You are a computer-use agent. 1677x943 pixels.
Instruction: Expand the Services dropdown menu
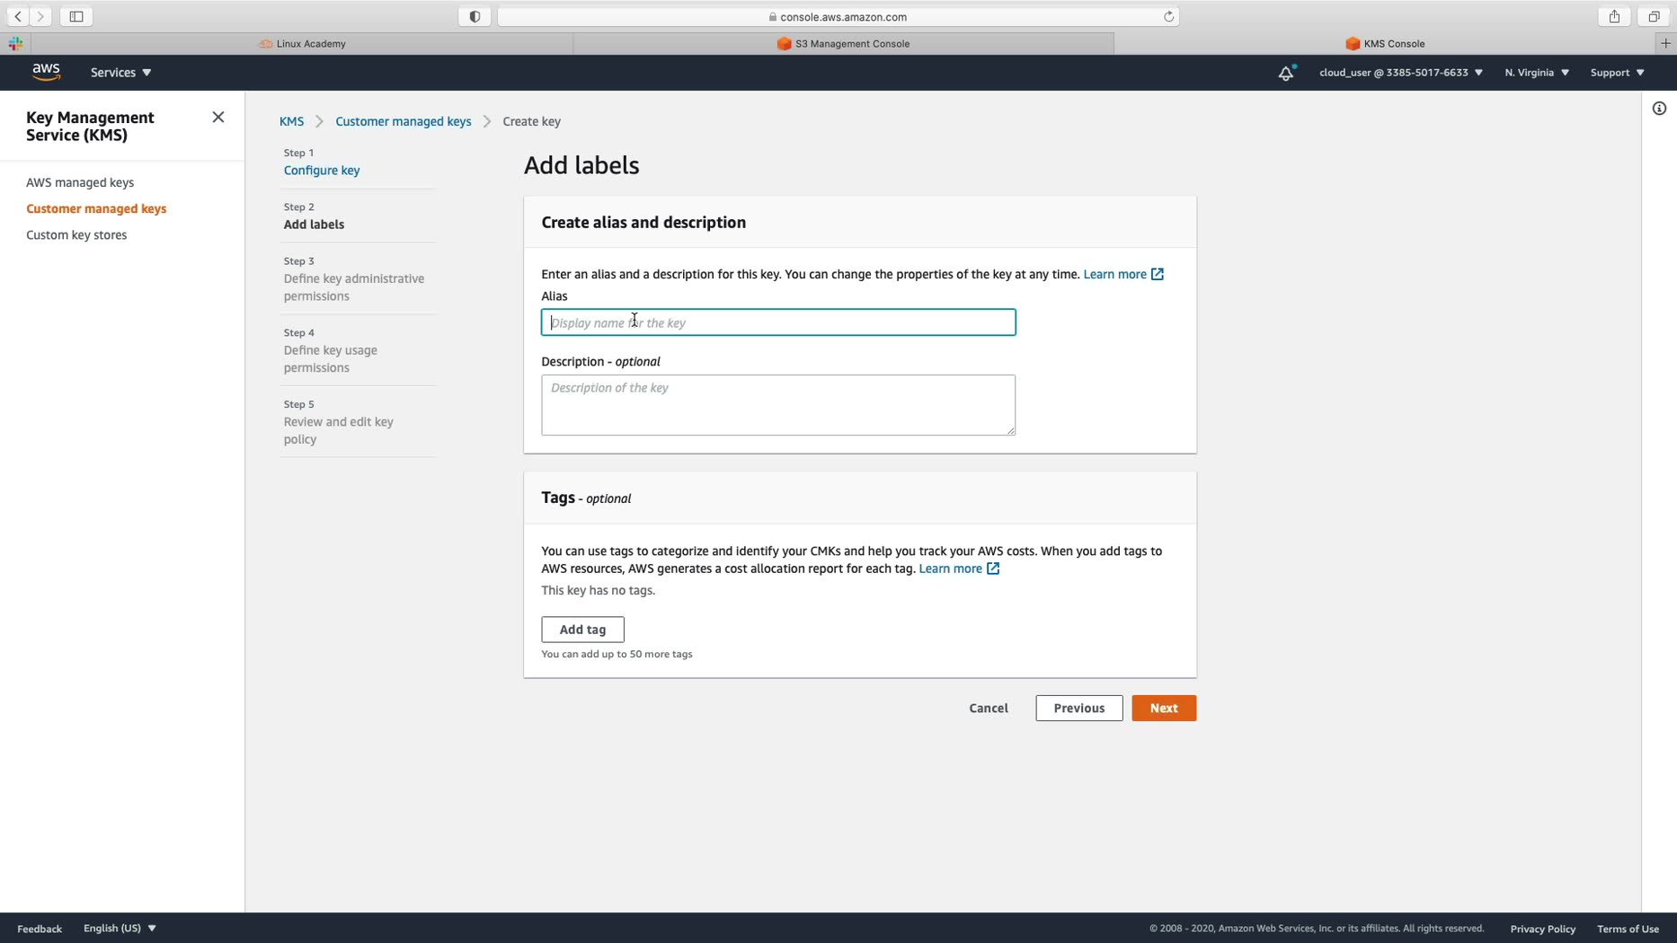[120, 73]
